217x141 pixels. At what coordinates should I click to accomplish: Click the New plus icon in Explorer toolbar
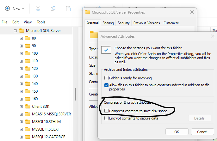(x=7, y=9)
